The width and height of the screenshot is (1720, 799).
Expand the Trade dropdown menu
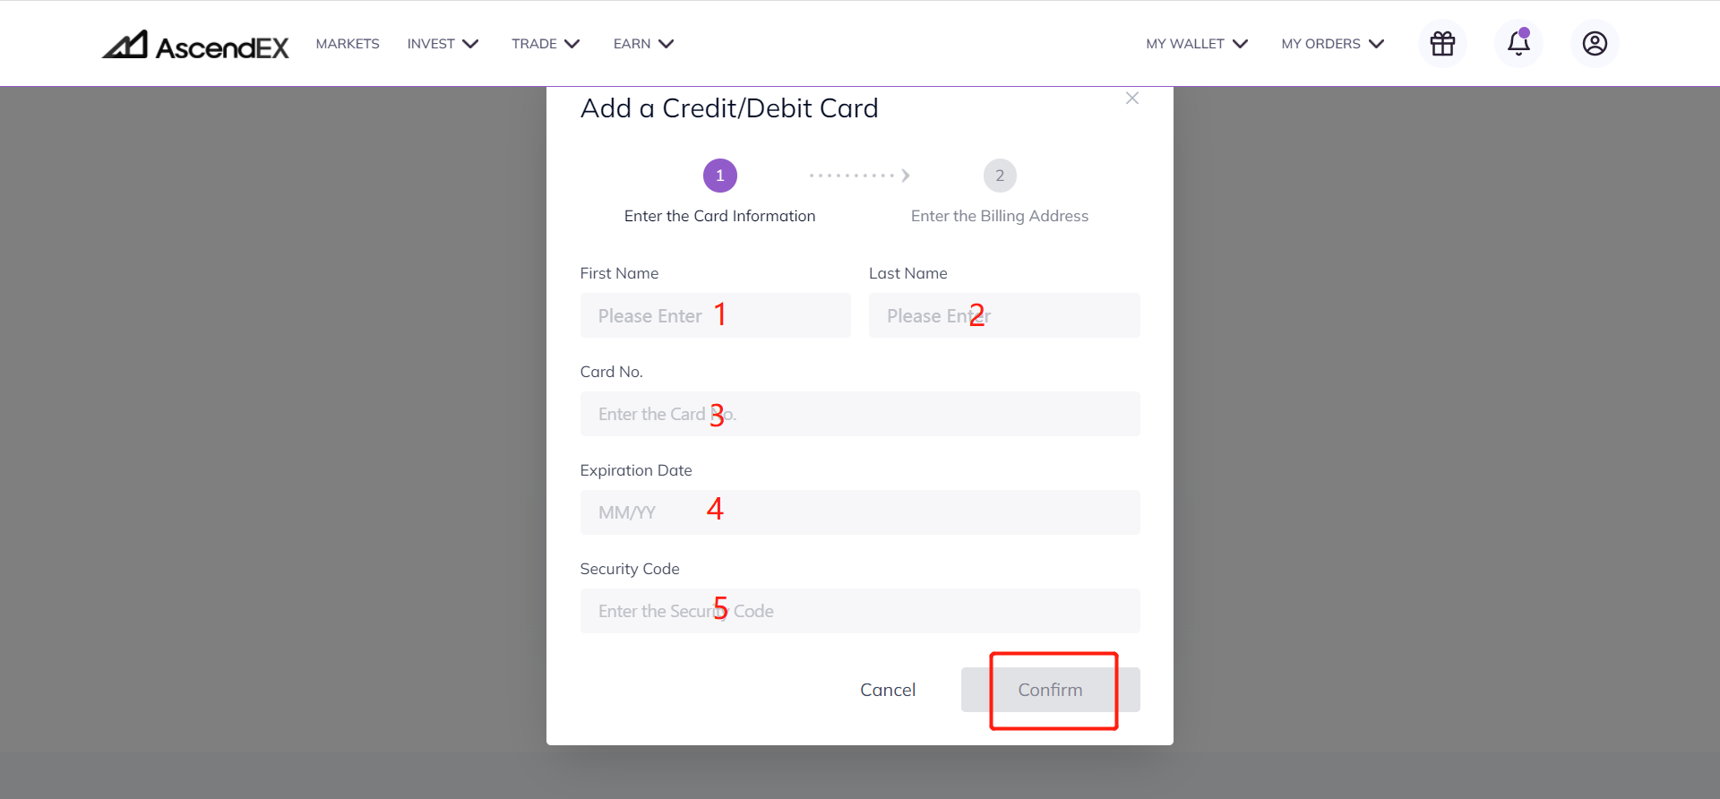(546, 44)
